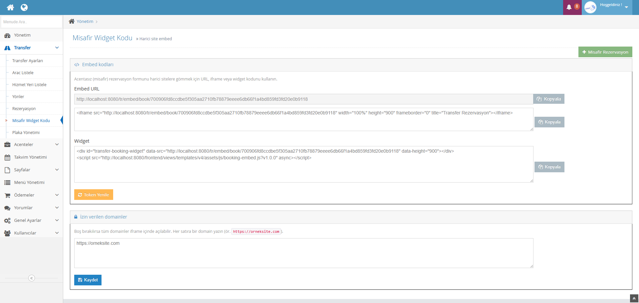Click the İzin verilen domainler panel header

(351, 217)
